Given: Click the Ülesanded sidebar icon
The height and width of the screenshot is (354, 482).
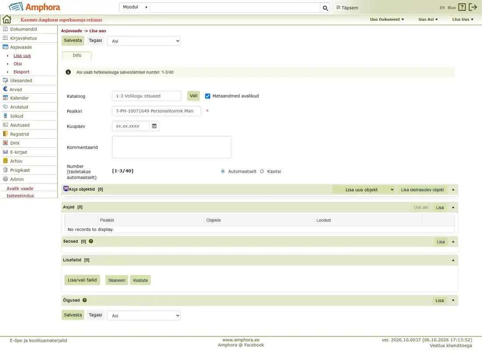Looking at the screenshot, I should [x=5, y=81].
